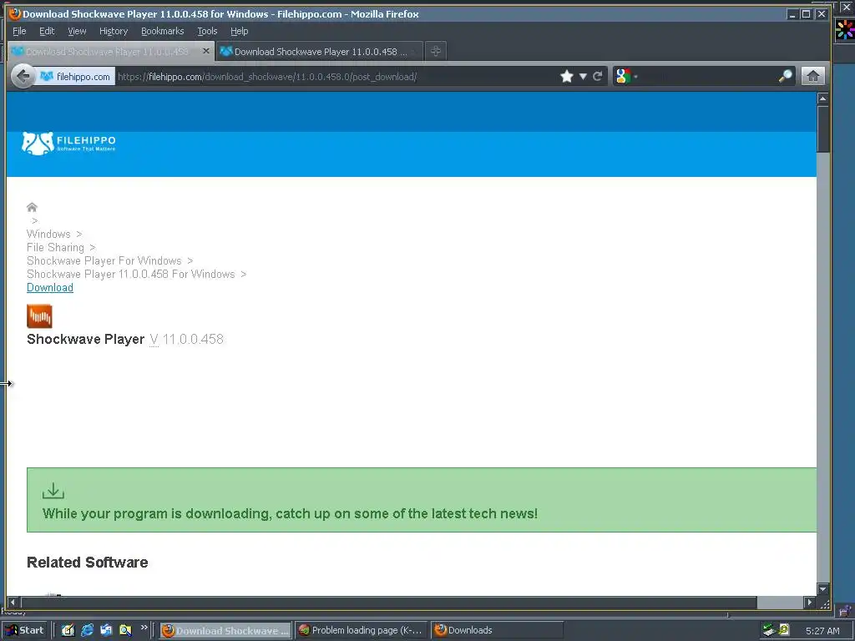Open the View menu

coord(77,31)
